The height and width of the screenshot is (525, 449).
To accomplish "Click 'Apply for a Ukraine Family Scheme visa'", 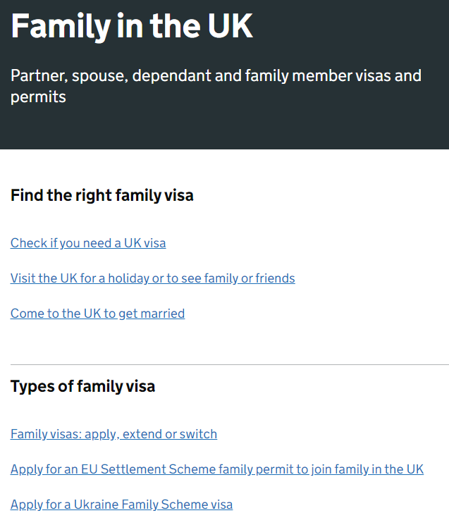I will [121, 505].
